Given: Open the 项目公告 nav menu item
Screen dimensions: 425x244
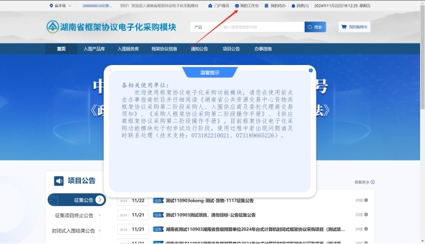Looking at the screenshot, I should (231, 49).
